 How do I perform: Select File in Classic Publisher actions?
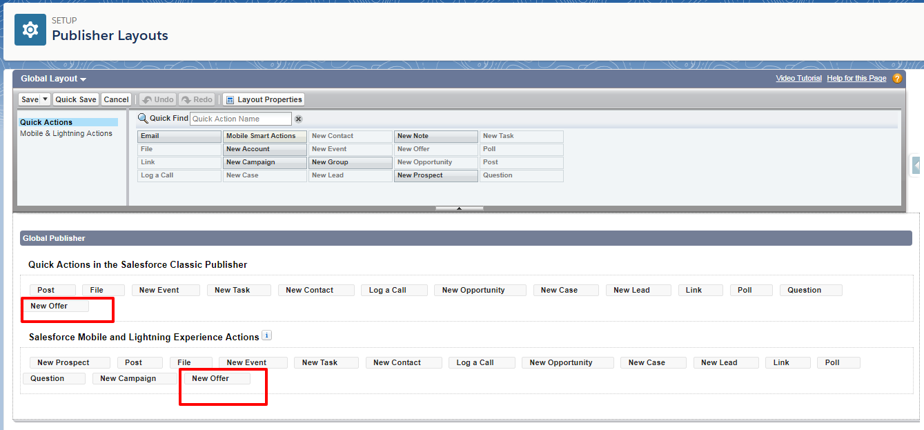[104, 290]
